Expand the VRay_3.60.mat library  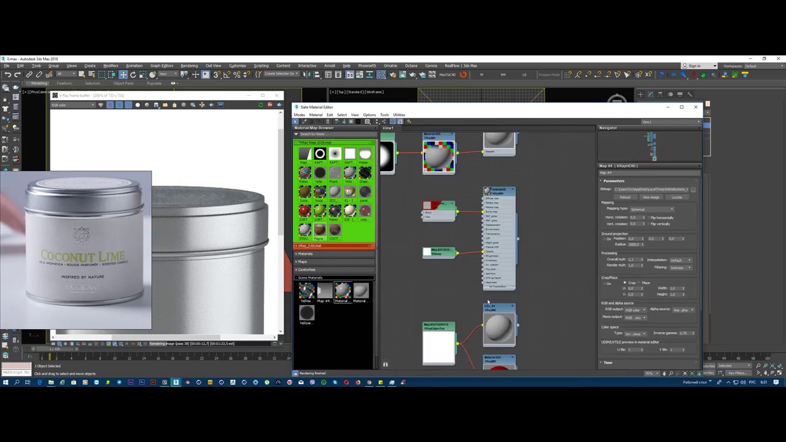tap(334, 246)
